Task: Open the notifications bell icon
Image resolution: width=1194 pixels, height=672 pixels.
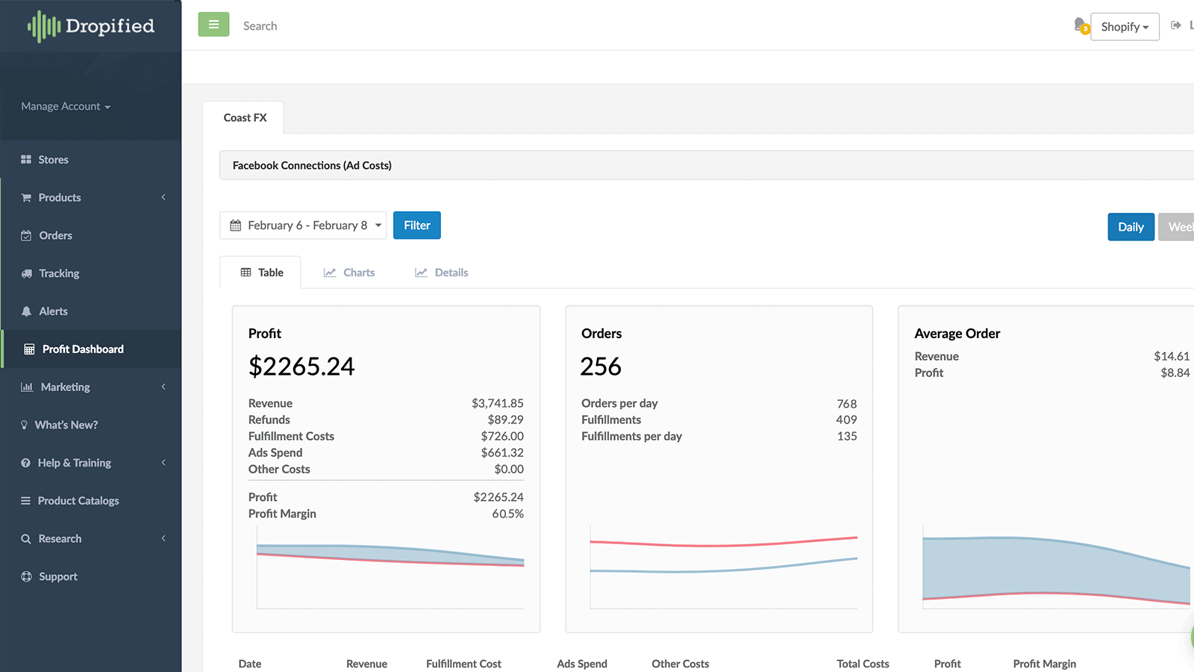Action: (1080, 25)
